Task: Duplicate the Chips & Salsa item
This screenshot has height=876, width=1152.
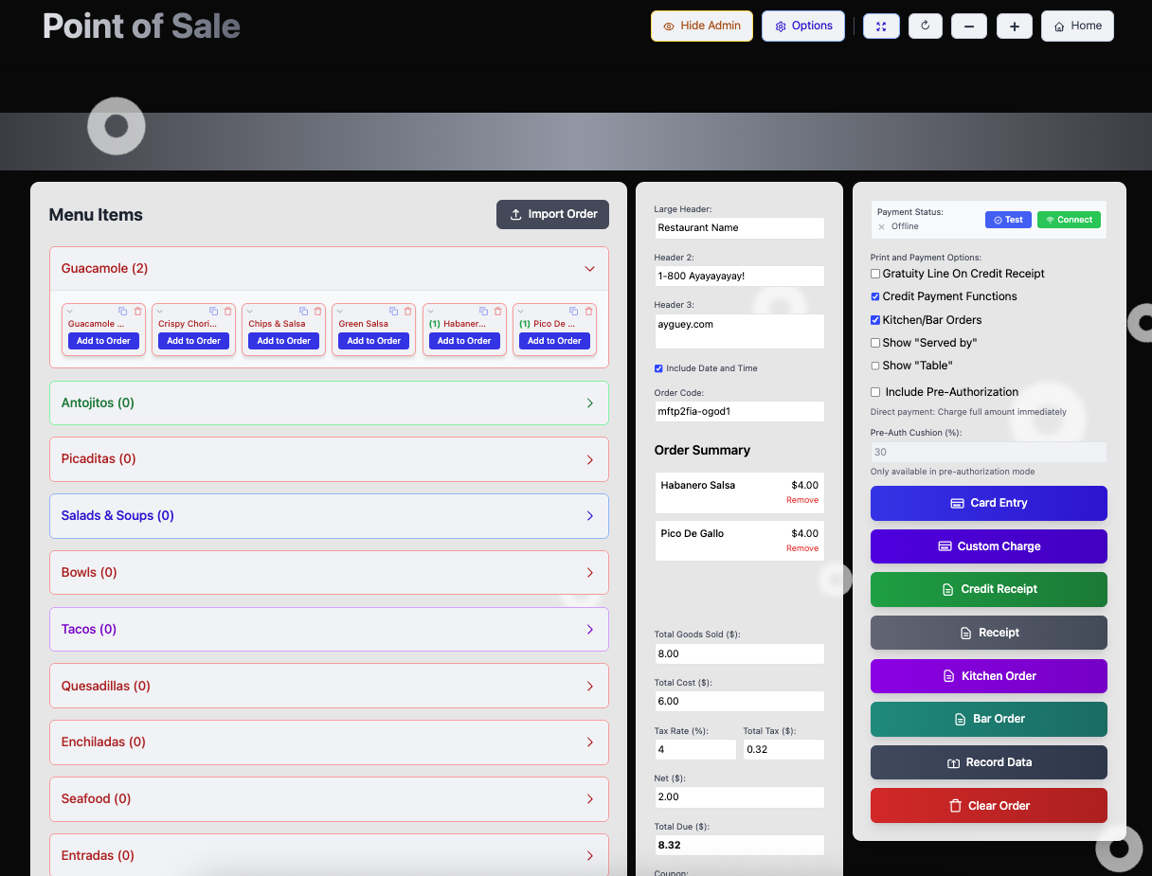Action: (x=303, y=311)
